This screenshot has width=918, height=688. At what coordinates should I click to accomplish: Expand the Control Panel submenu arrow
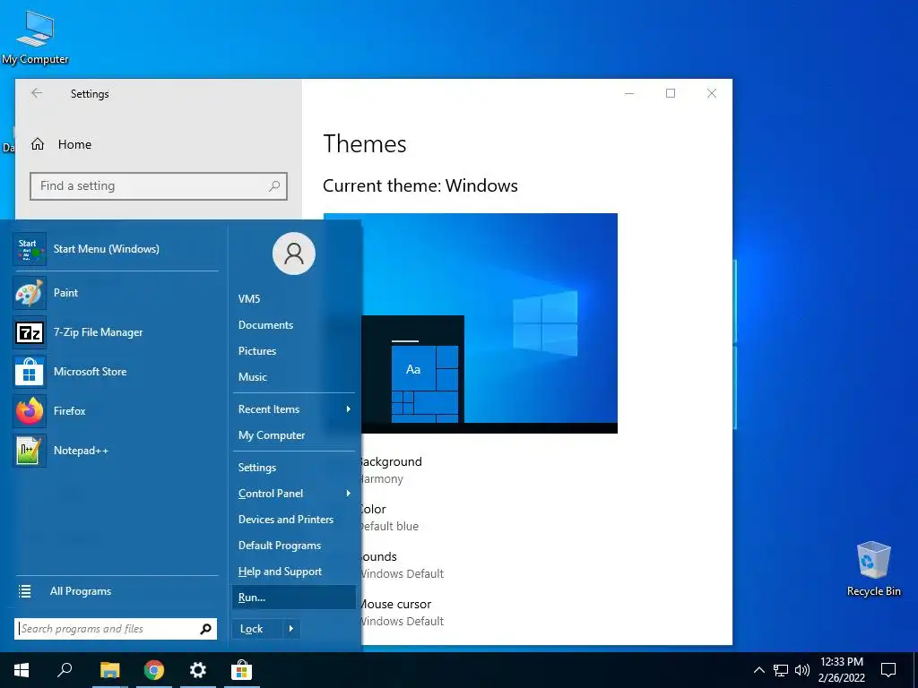(349, 494)
